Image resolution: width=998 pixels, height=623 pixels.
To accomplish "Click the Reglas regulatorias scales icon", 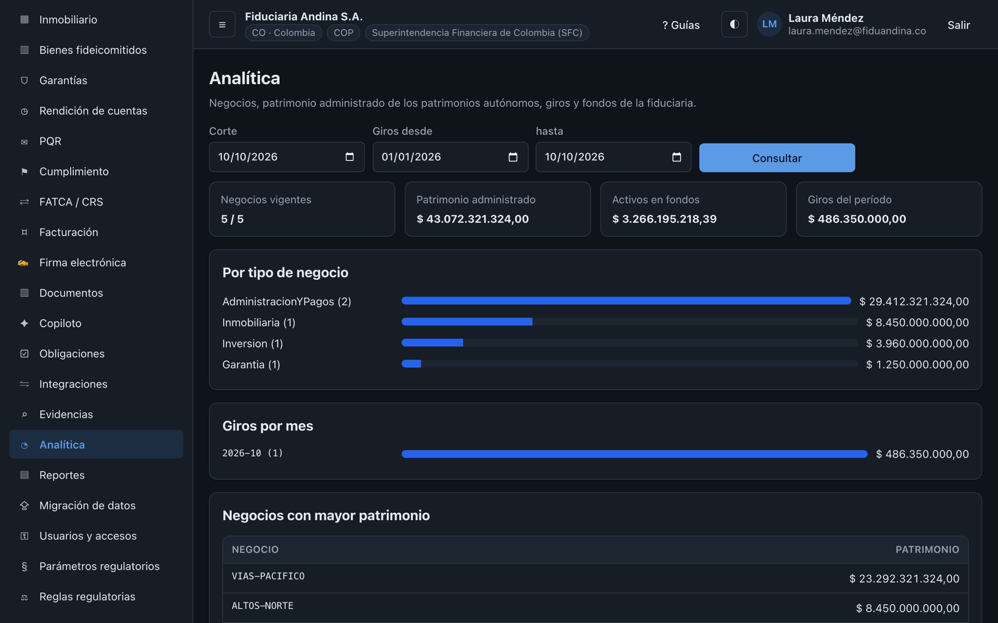I will pyautogui.click(x=24, y=597).
